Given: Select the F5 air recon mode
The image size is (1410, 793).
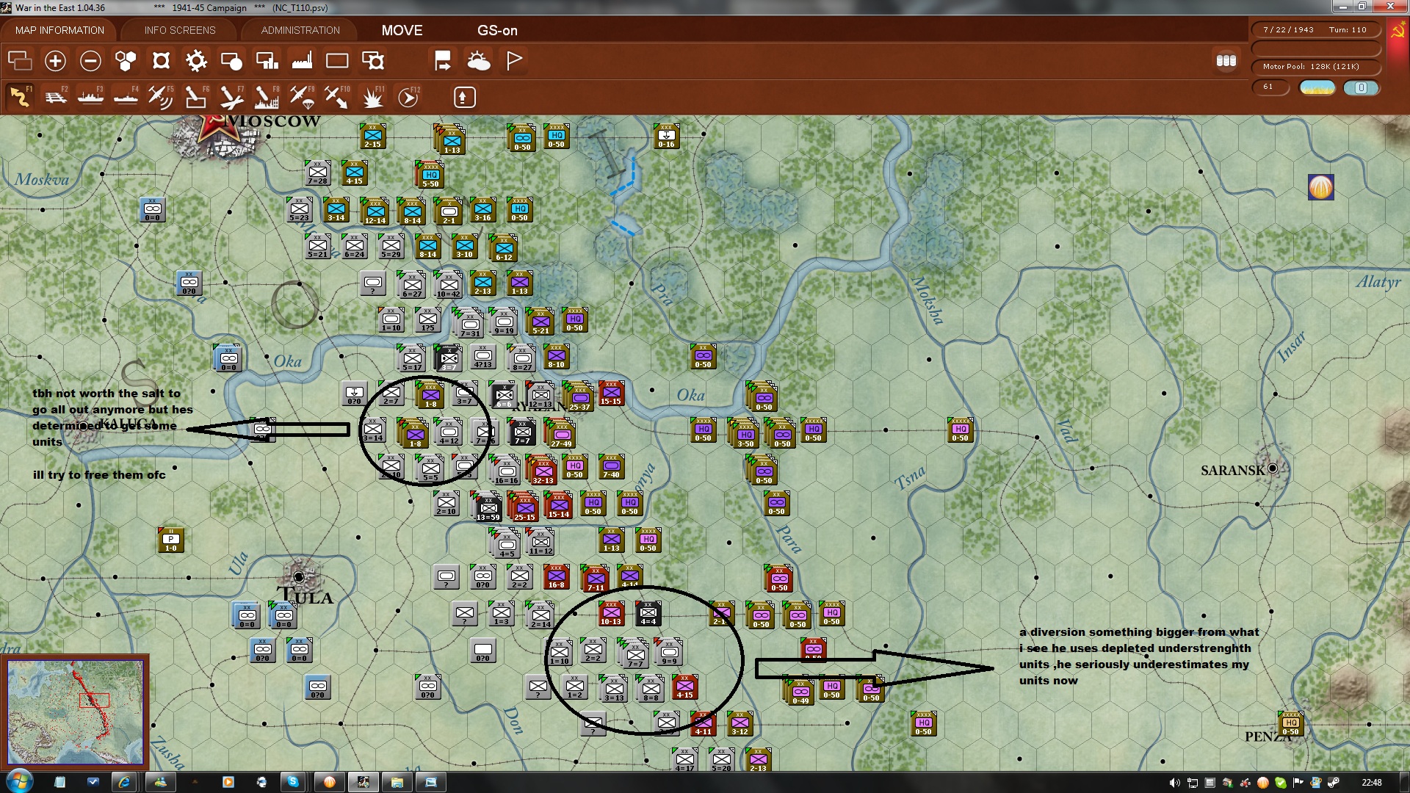Looking at the screenshot, I should tap(161, 97).
